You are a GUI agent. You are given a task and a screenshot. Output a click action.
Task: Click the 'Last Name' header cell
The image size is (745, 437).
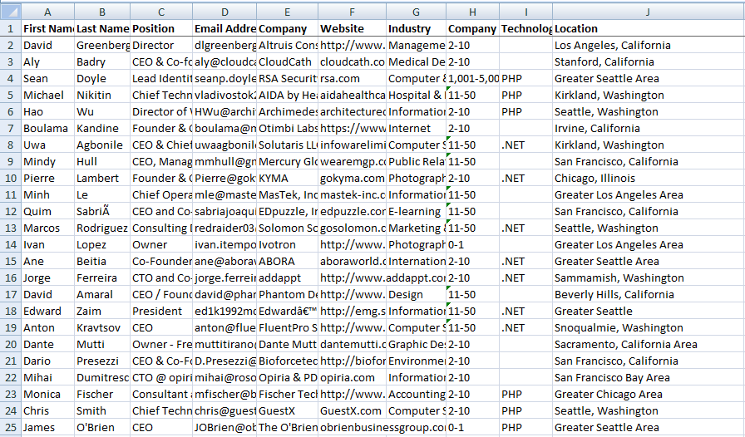102,28
